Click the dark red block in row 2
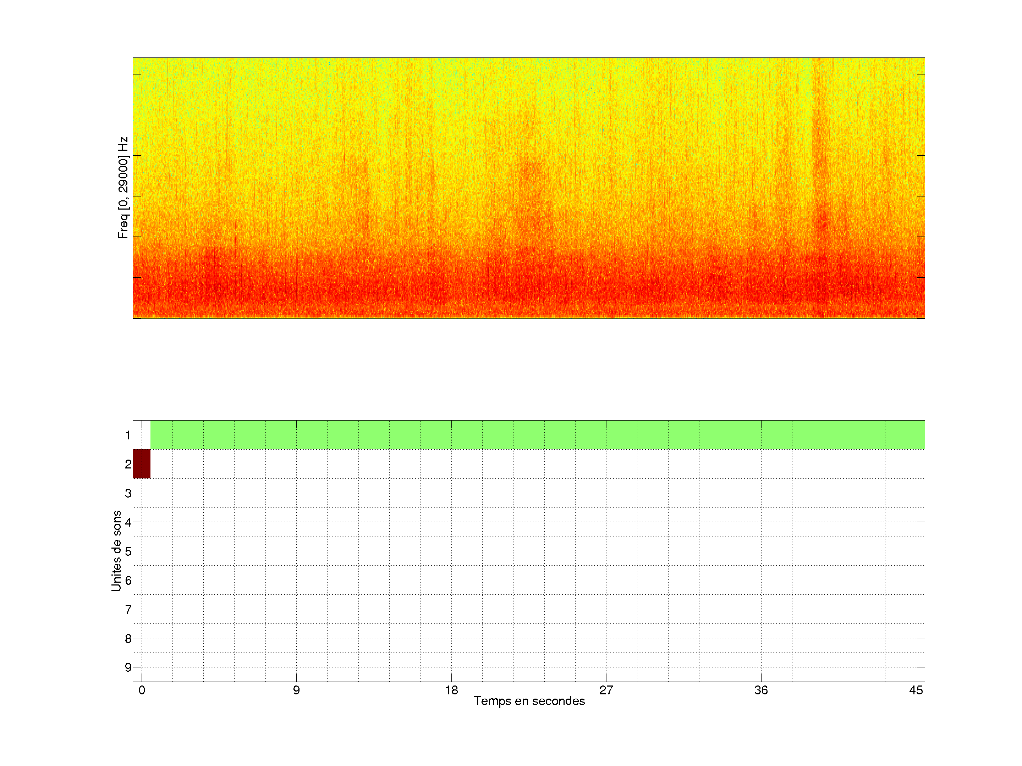This screenshot has width=1022, height=766. tap(141, 464)
